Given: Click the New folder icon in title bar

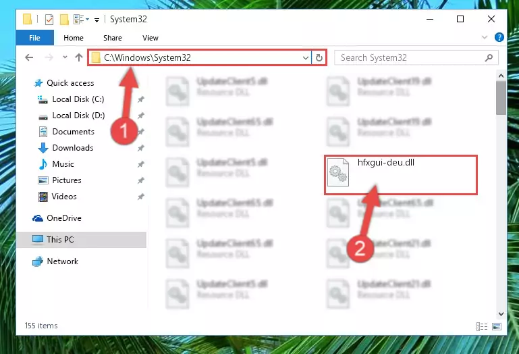Looking at the screenshot, I should [x=64, y=19].
